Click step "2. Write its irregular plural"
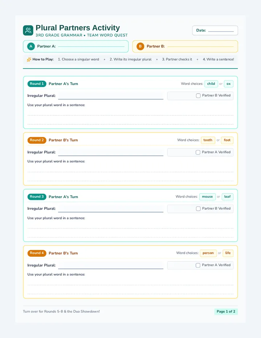 (x=130, y=59)
